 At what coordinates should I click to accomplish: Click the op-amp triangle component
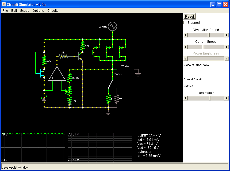(x=57, y=74)
